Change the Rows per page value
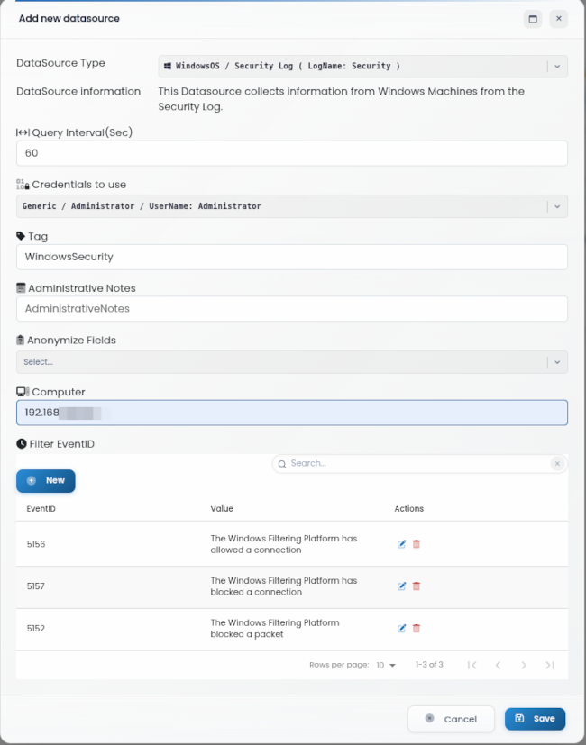 (x=386, y=665)
